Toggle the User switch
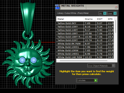The width and height of the screenshot is (124, 93). [x=112, y=13]
